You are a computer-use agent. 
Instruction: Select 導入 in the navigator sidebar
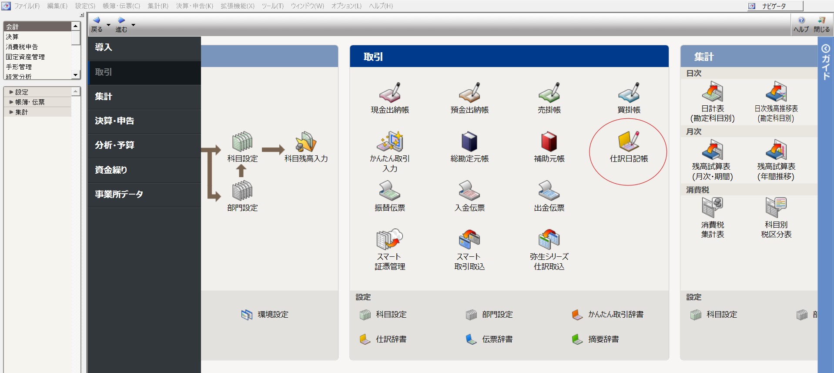144,47
